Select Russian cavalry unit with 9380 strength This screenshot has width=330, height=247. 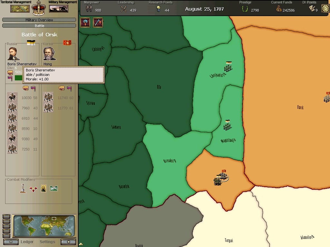pyautogui.click(x=12, y=139)
